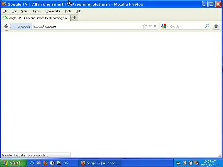Open a new tab with the plus button
The width and height of the screenshot is (223, 167).
(74, 18)
